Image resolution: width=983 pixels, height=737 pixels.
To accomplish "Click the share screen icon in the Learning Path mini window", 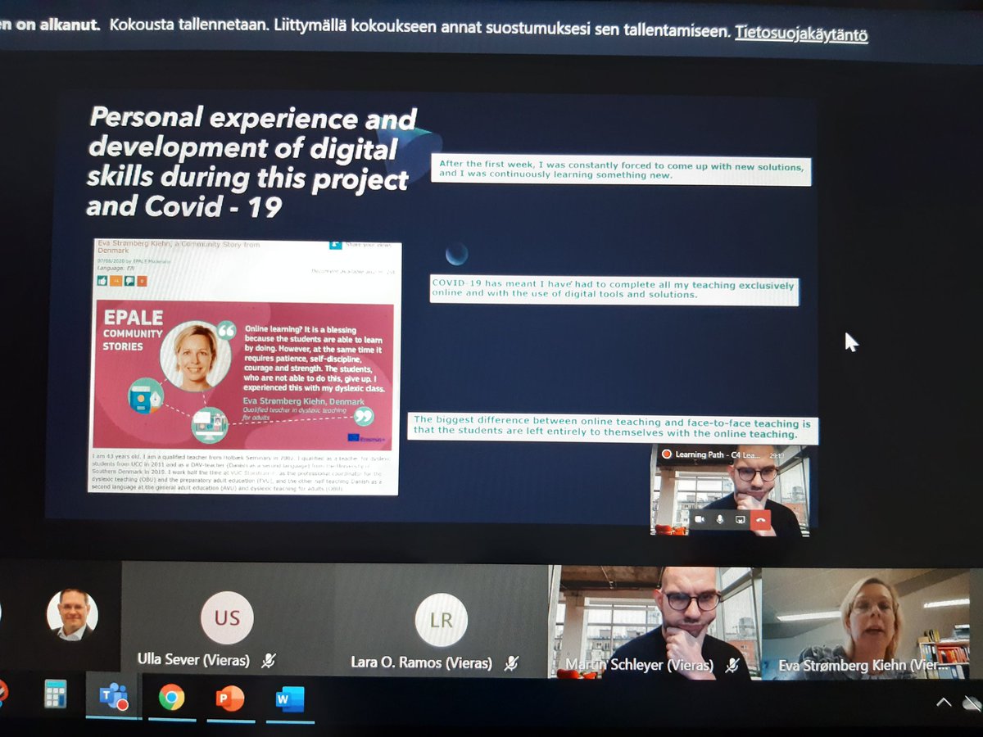I will [741, 519].
